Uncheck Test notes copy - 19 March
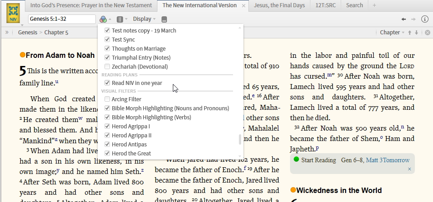The image size is (433, 202). [x=107, y=30]
